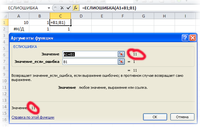This screenshot has width=200, height=127.
Task: Select the entire sheet via corner button
Action: [4, 16]
